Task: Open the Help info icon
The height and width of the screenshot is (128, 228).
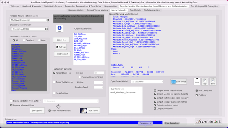Action: (59, 28)
